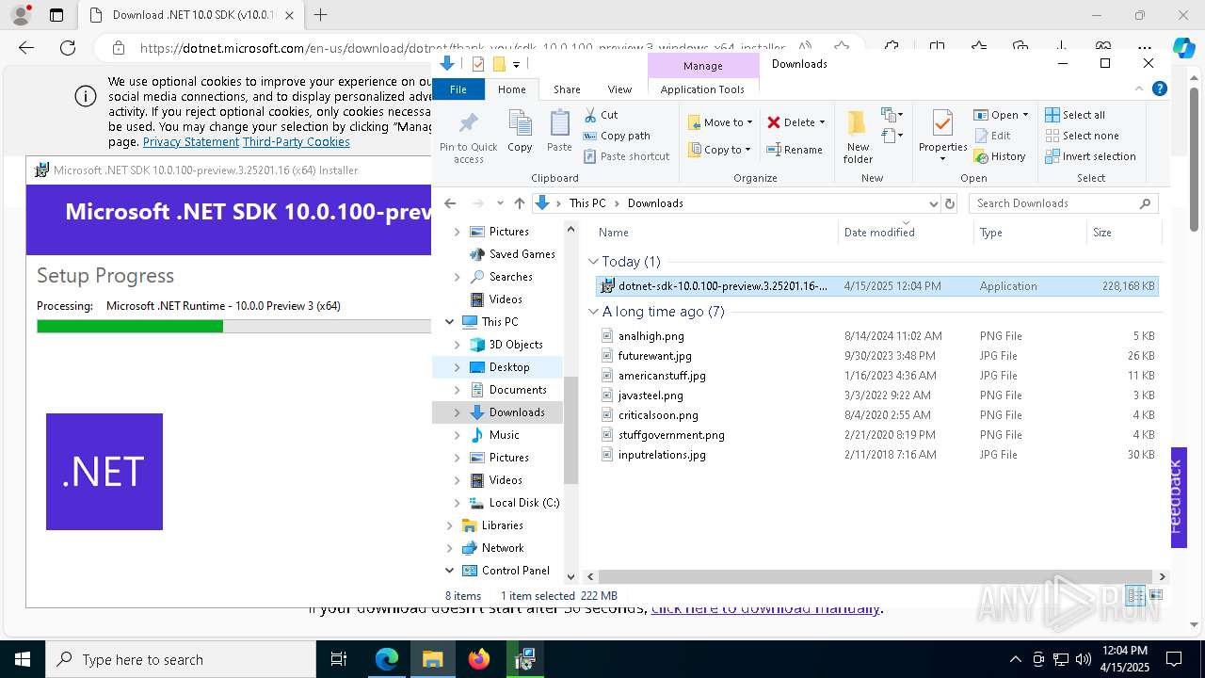This screenshot has width=1205, height=678.
Task: Collapse the Today group
Action: 593,262
